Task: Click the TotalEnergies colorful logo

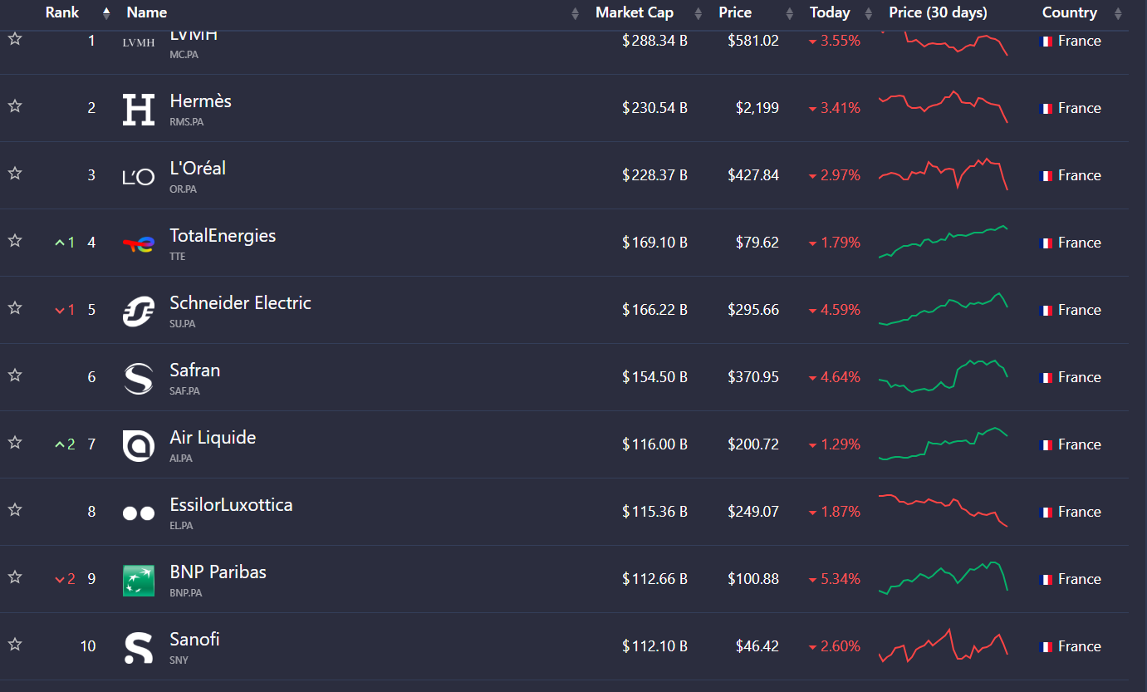Action: pyautogui.click(x=139, y=244)
